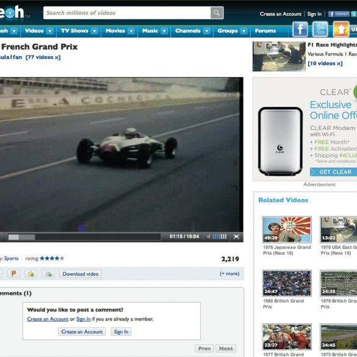Open the Music nav item
Image resolution: width=357 pixels, height=357 pixels.
click(150, 31)
